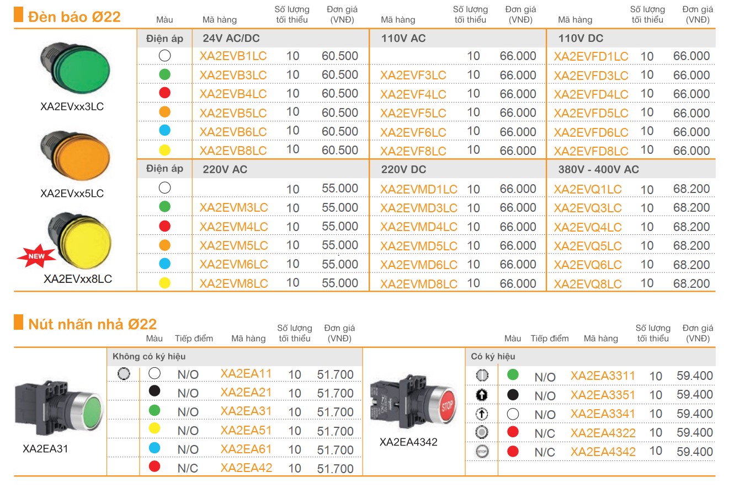Pick the orange color dot in XA2EVM5LC row
This screenshot has height=488, width=729.
164,244
